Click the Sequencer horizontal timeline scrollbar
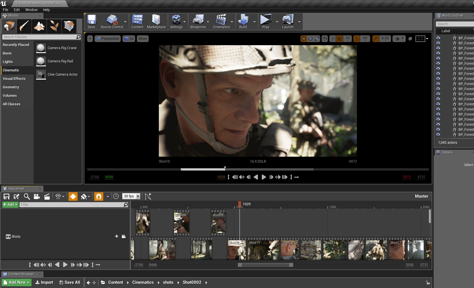 [x=265, y=265]
